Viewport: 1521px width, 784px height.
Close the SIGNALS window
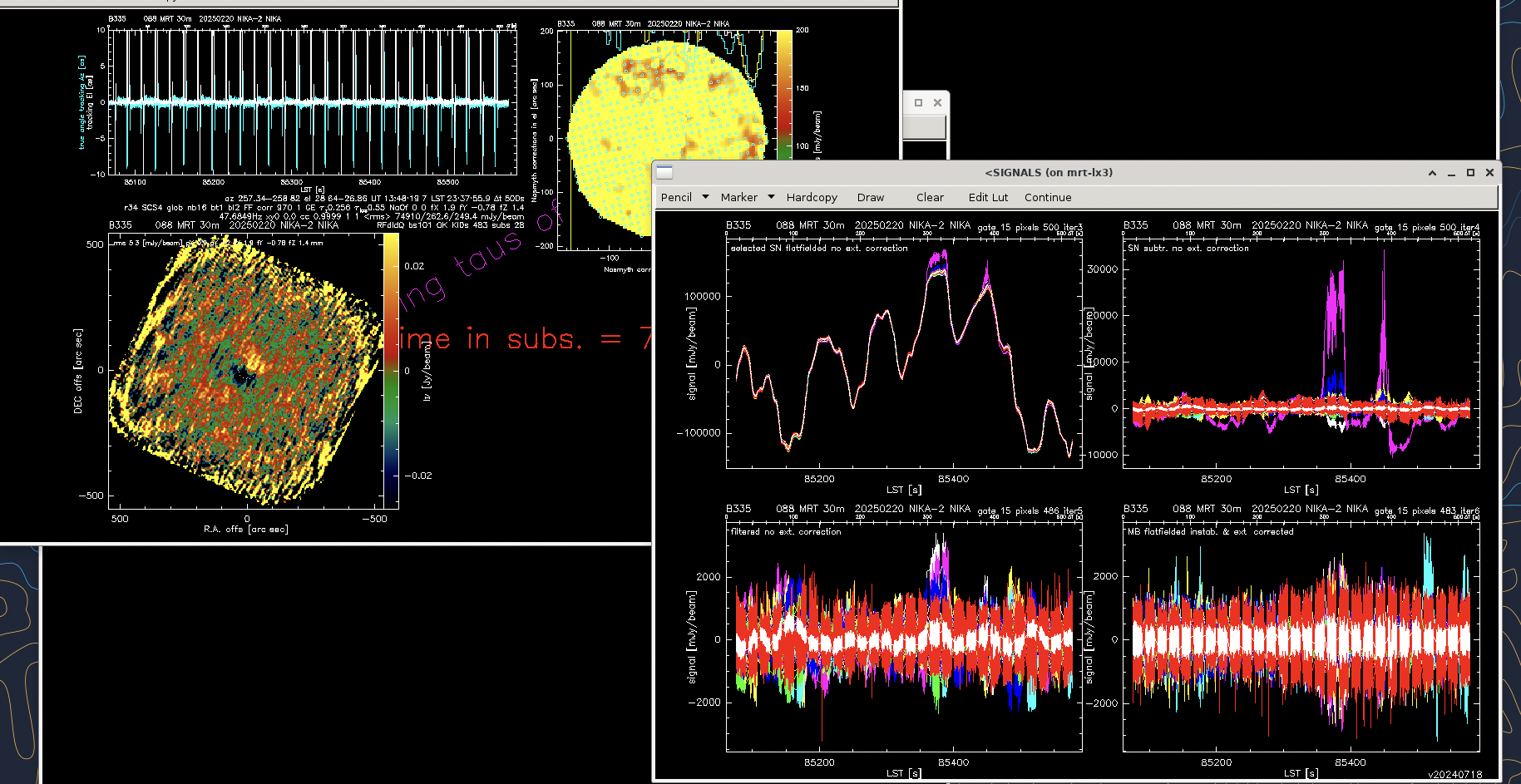tap(1489, 173)
